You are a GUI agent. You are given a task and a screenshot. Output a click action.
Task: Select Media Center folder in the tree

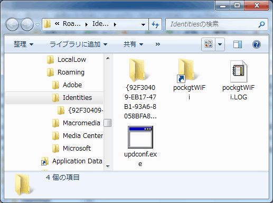pos(83,136)
